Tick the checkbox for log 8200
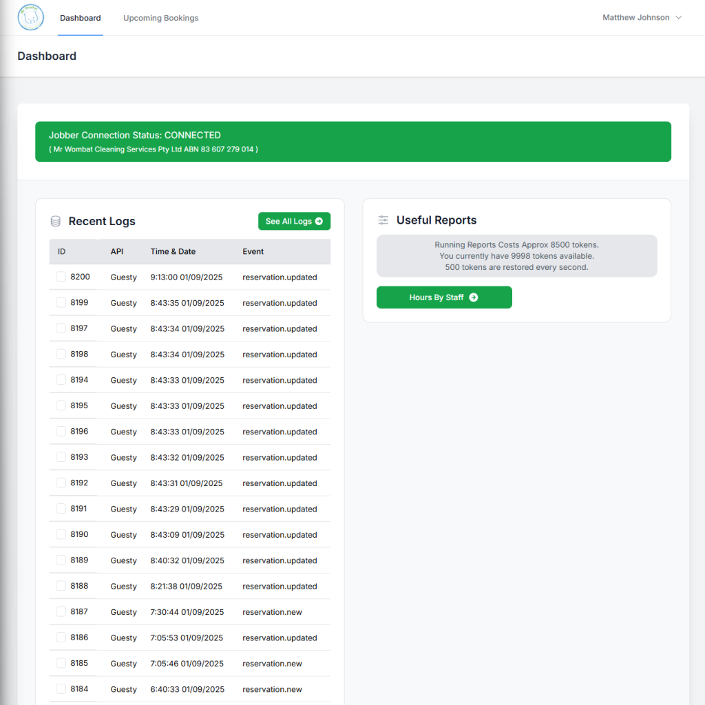This screenshot has width=705, height=705. [x=61, y=277]
